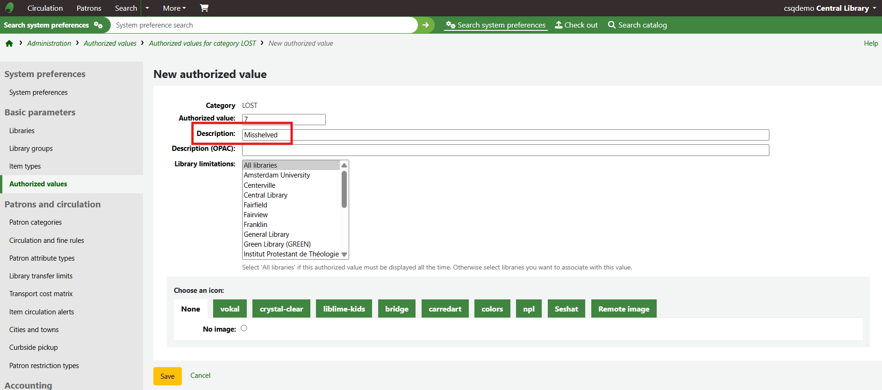Expand the csqdemo Central Library menu
The image size is (882, 390).
pyautogui.click(x=830, y=8)
